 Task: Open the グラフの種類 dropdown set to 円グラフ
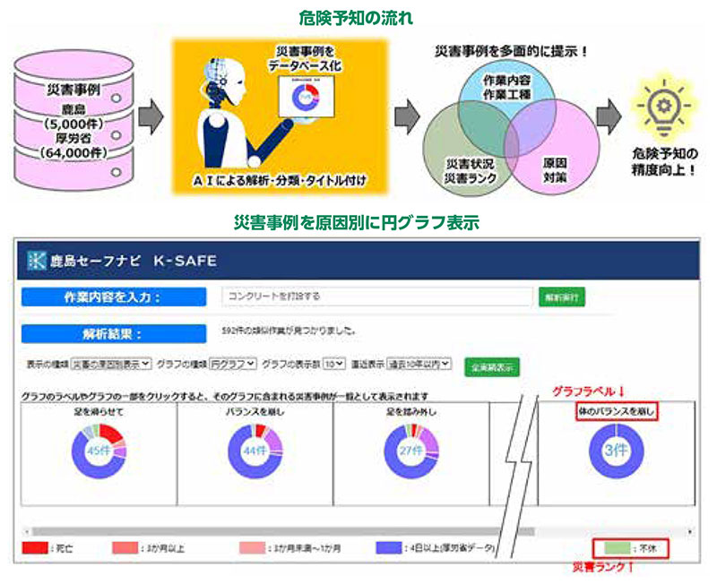pos(233,365)
